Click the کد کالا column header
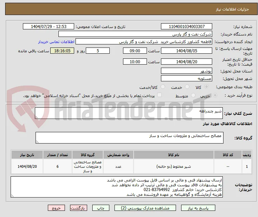The height and width of the screenshot is (217, 258). 228,155
